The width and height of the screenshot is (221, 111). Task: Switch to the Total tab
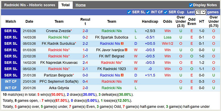point(65,5)
